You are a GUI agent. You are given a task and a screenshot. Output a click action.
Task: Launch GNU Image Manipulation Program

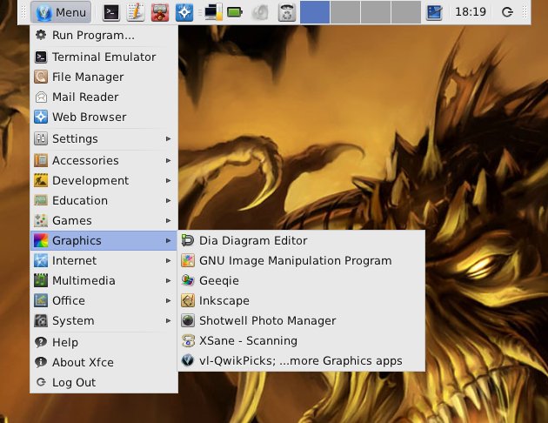[x=295, y=260]
